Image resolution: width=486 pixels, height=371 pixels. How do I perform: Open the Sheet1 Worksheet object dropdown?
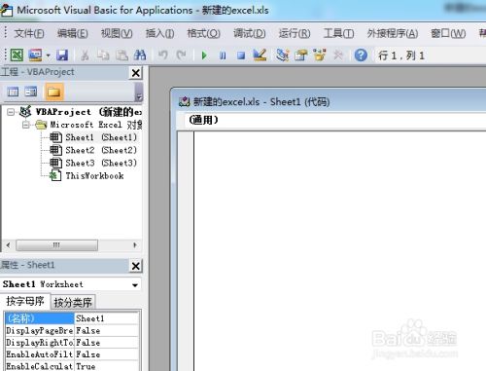coord(135,284)
